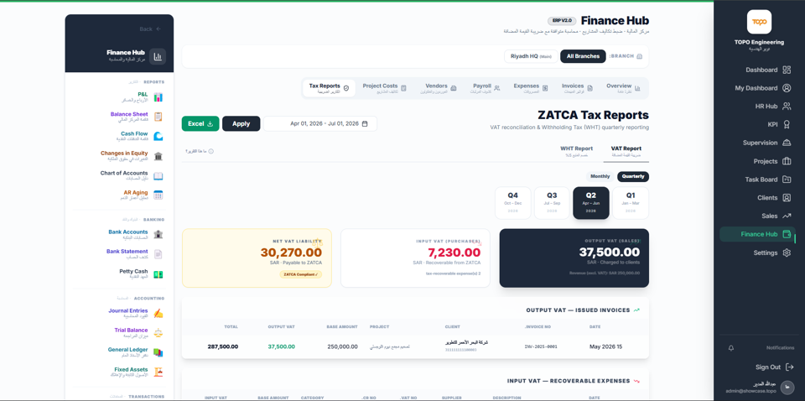The height and width of the screenshot is (401, 805).
Task: Open Cash Flow wave icon
Action: click(158, 137)
